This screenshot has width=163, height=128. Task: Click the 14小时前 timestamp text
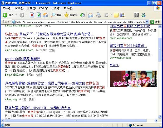(x=41, y=50)
